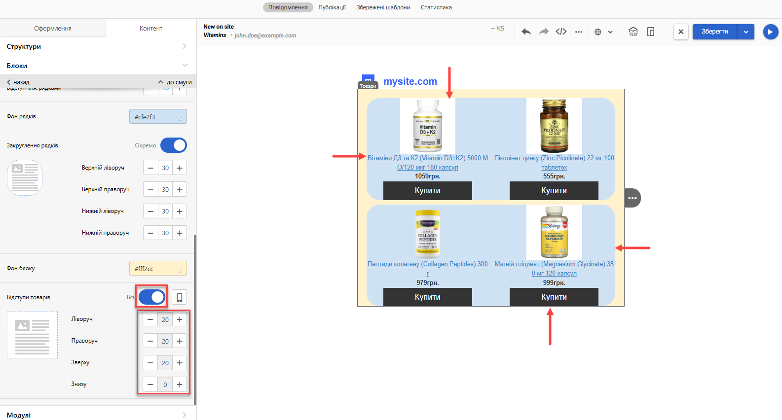Click the globe language icon
Image resolution: width=782 pixels, height=420 pixels.
point(598,32)
